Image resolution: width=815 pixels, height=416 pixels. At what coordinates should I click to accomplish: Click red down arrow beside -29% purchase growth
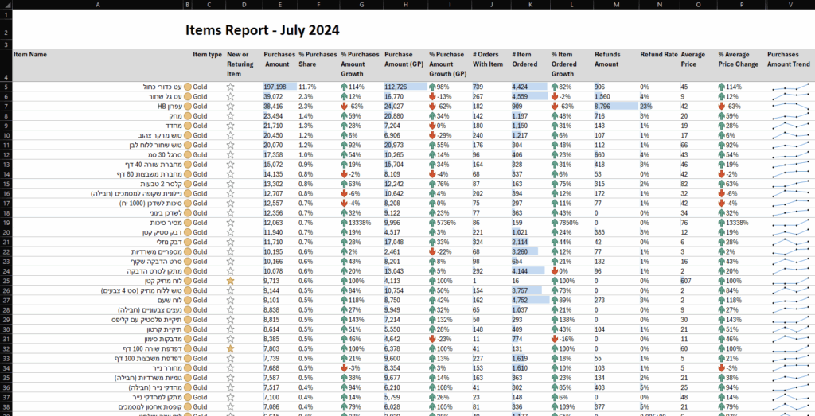pyautogui.click(x=431, y=135)
